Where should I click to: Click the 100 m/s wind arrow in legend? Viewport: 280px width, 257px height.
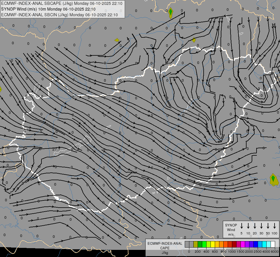(x=275, y=226)
